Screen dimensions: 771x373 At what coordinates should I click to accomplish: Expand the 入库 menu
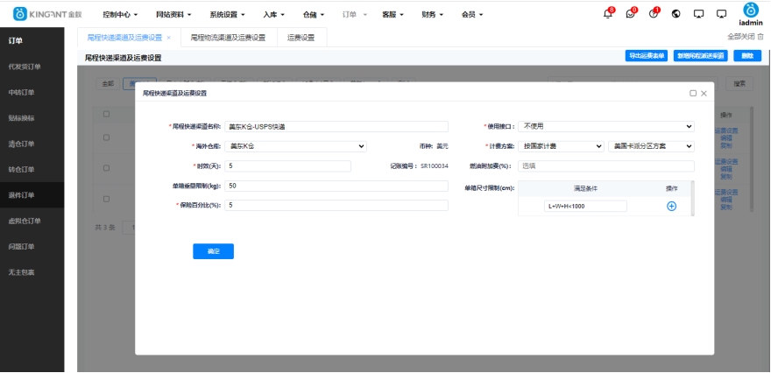[x=273, y=15]
